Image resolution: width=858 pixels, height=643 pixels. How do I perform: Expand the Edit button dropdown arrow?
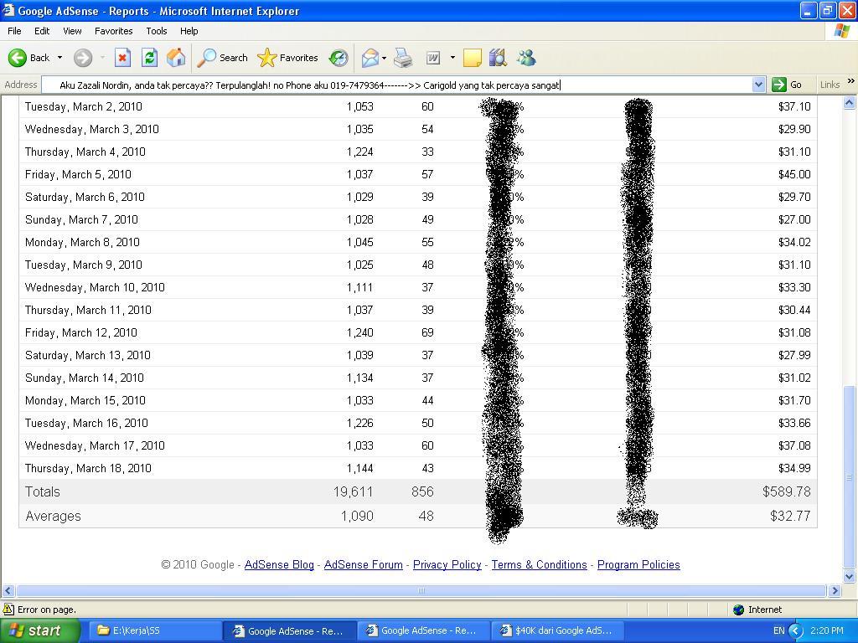coord(452,58)
